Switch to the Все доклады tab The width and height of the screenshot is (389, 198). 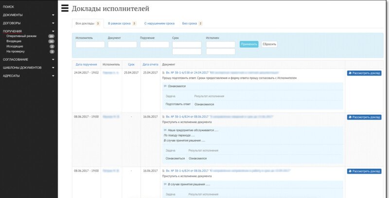(x=88, y=24)
